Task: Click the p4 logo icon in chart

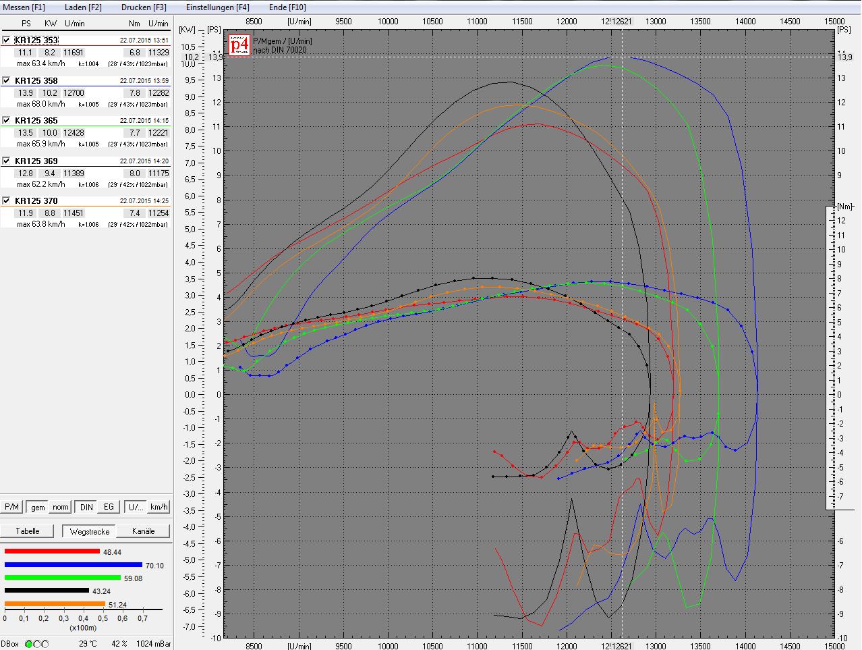Action: point(239,45)
